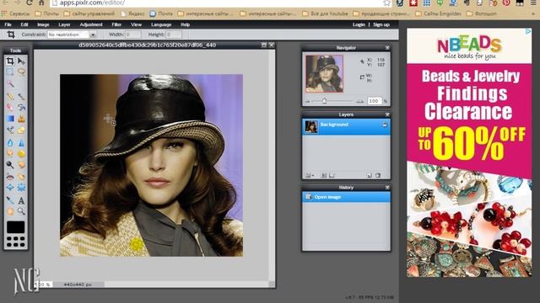Select the Colorpicker eyedropper tool
This screenshot has height=303, width=540.
click(10, 200)
